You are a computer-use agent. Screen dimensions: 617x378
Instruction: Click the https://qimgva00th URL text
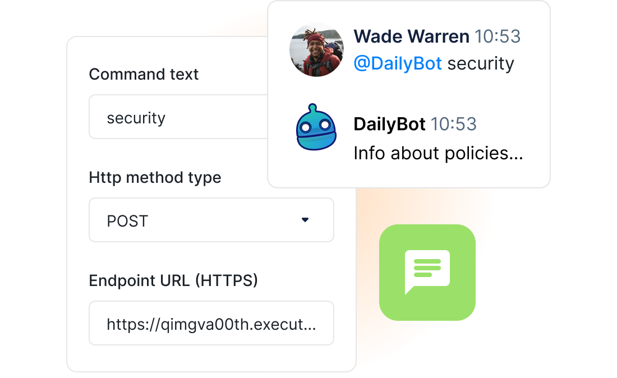pos(211,325)
